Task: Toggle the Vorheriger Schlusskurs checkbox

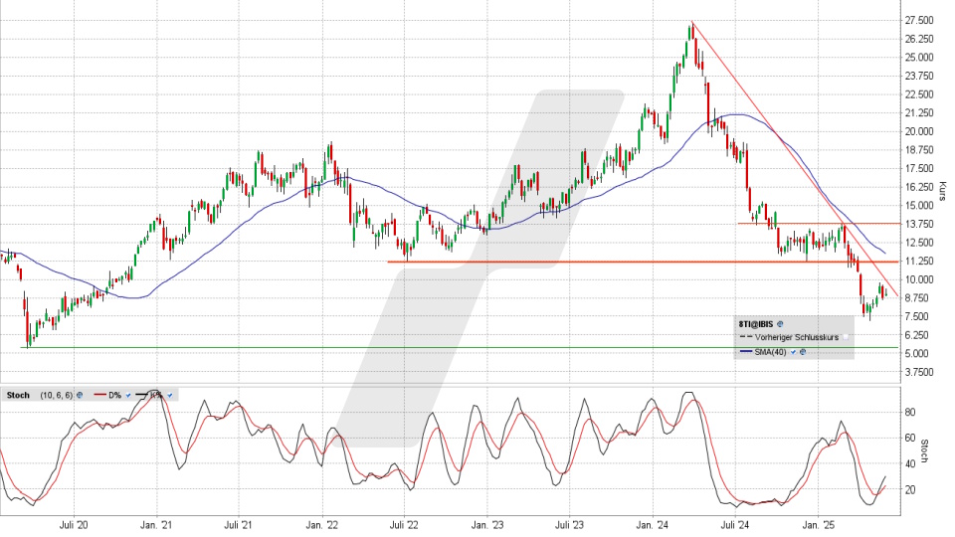Action: [846, 337]
